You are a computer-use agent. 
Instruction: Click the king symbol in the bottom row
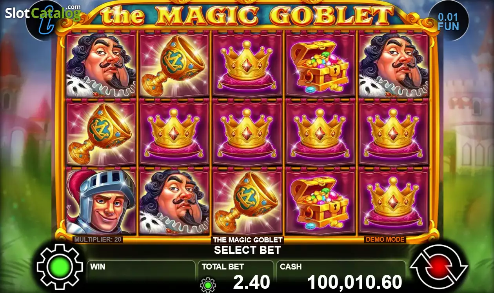coord(174,202)
